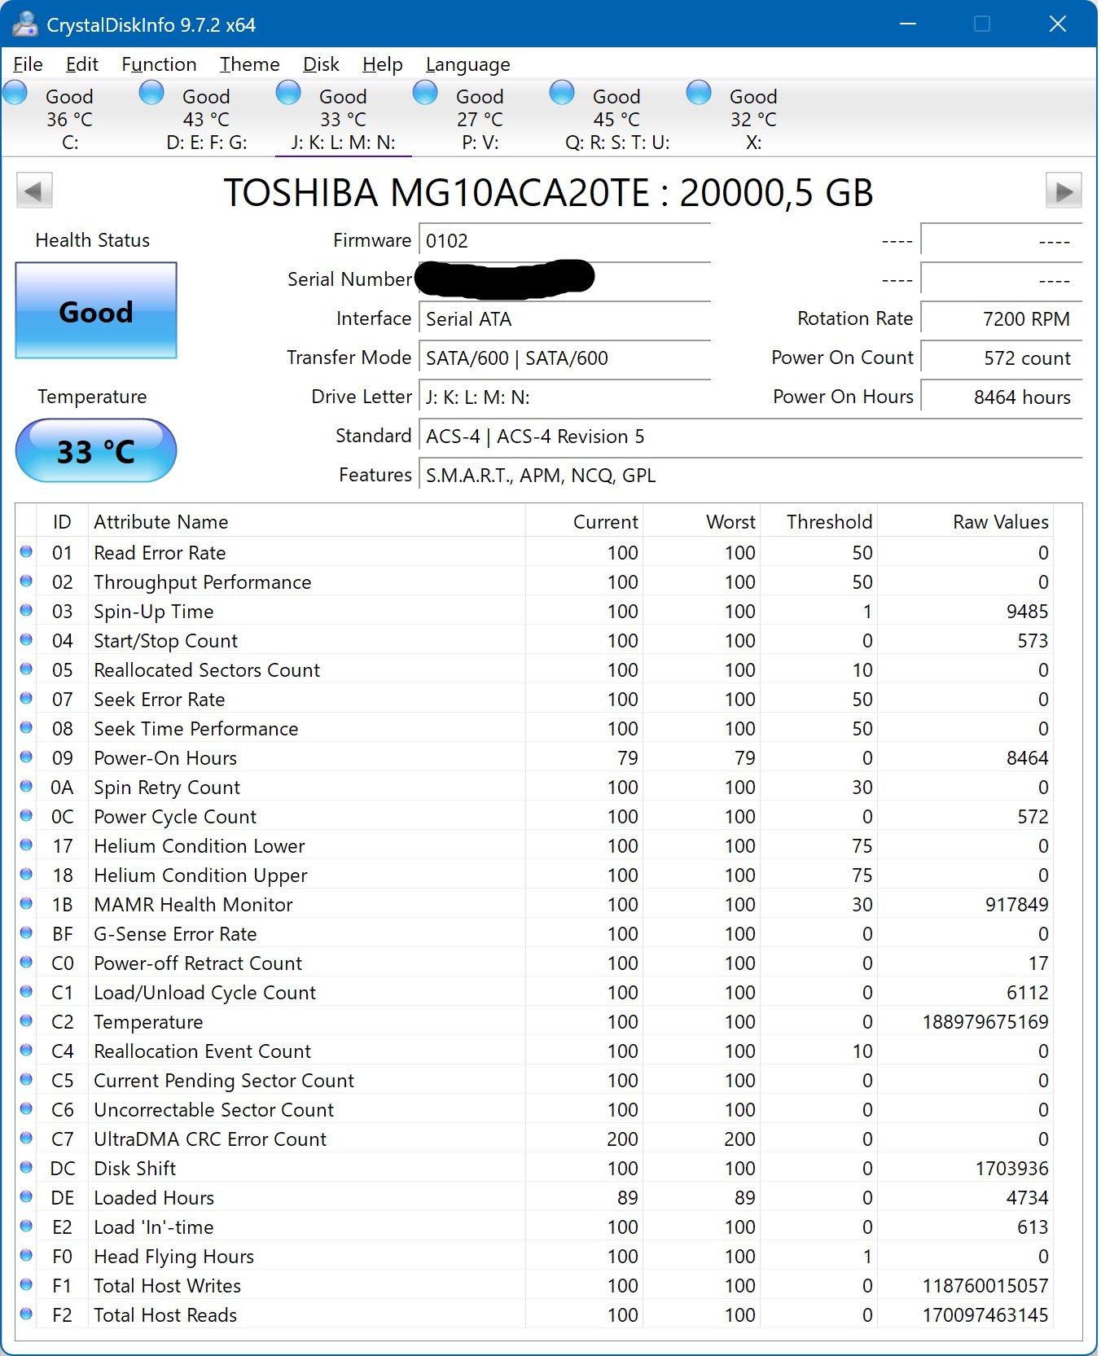Click the Threshold column header
Viewport: 1101px width, 1356px height.
[818, 521]
